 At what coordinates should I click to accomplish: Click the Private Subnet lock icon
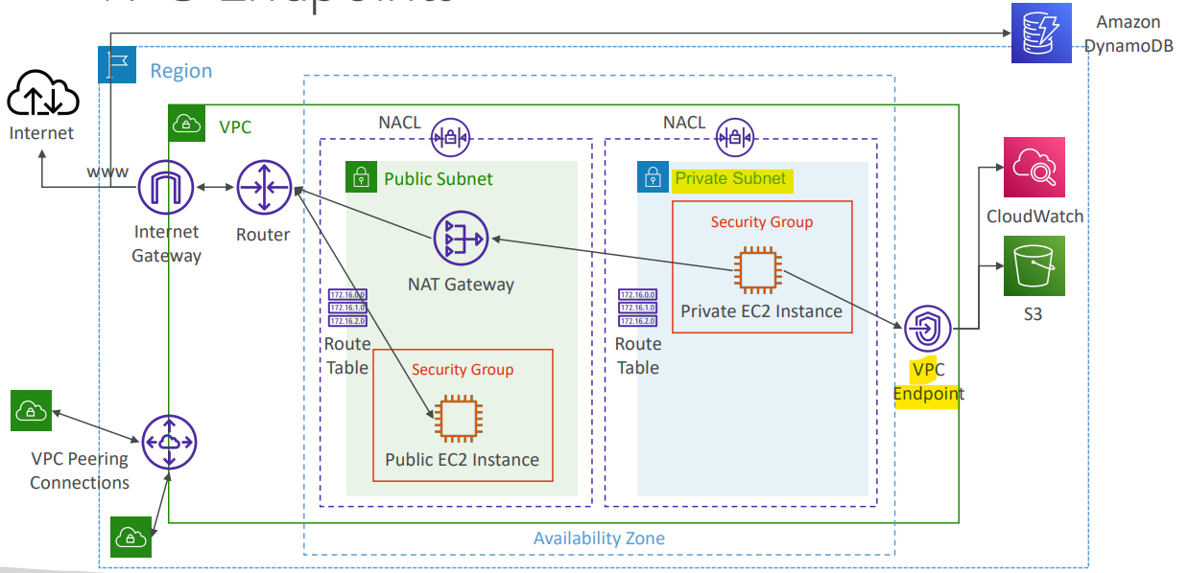(x=653, y=176)
